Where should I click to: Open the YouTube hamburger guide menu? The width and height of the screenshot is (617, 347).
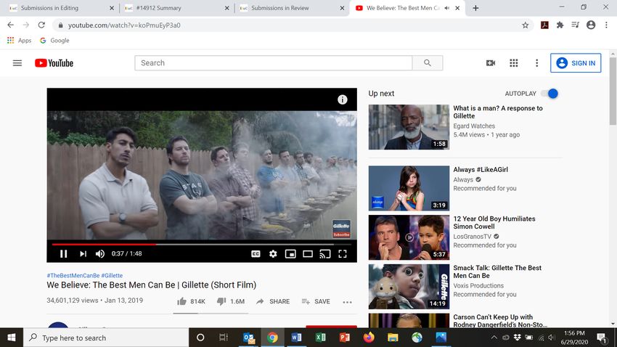click(x=17, y=63)
